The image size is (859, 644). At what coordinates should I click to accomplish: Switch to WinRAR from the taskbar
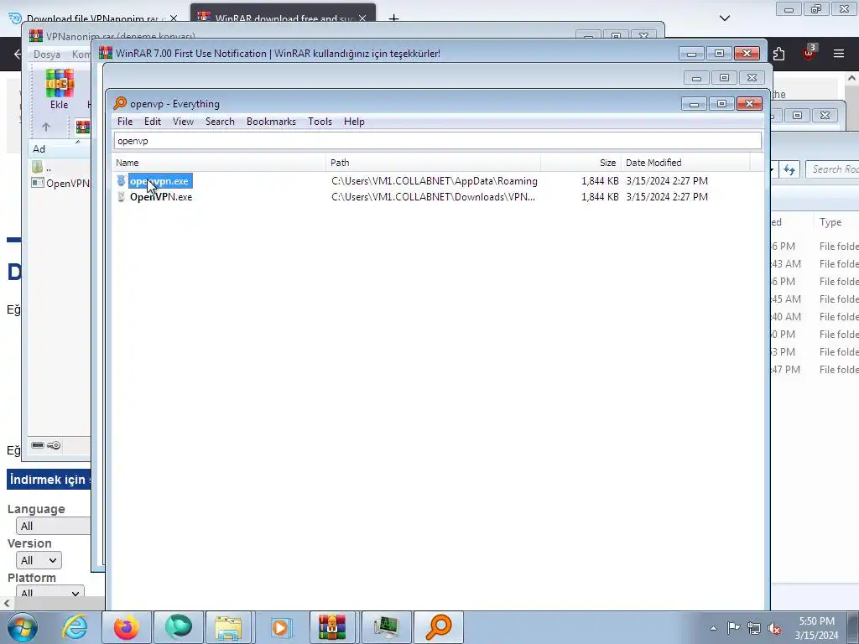click(332, 627)
